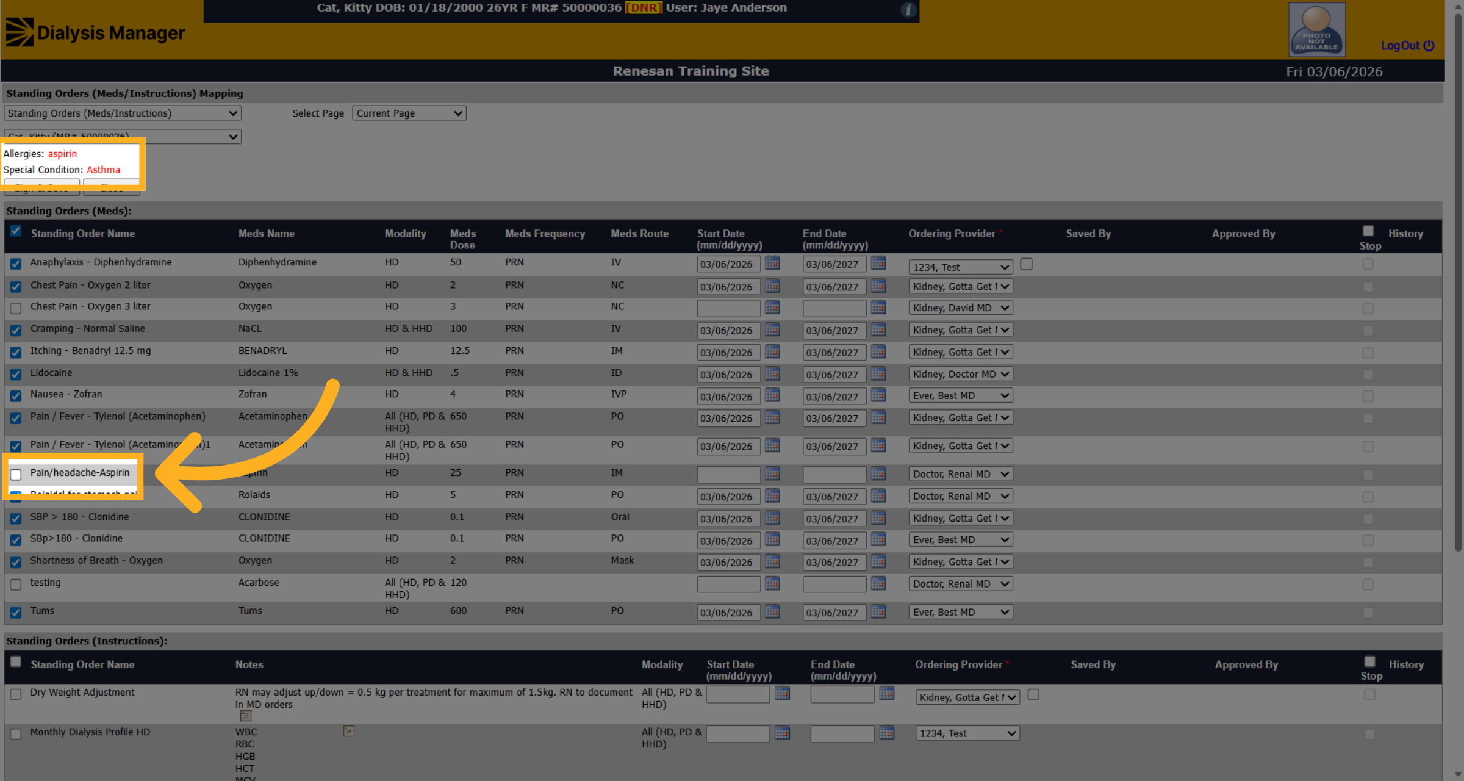The width and height of the screenshot is (1464, 781).
Task: Open Kidney, Doctor MD provider dropdown for Lidocaine
Action: 961,374
